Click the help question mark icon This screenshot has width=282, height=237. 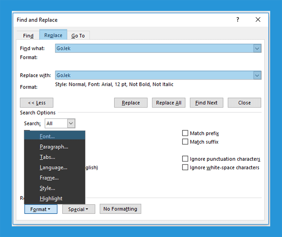click(238, 19)
